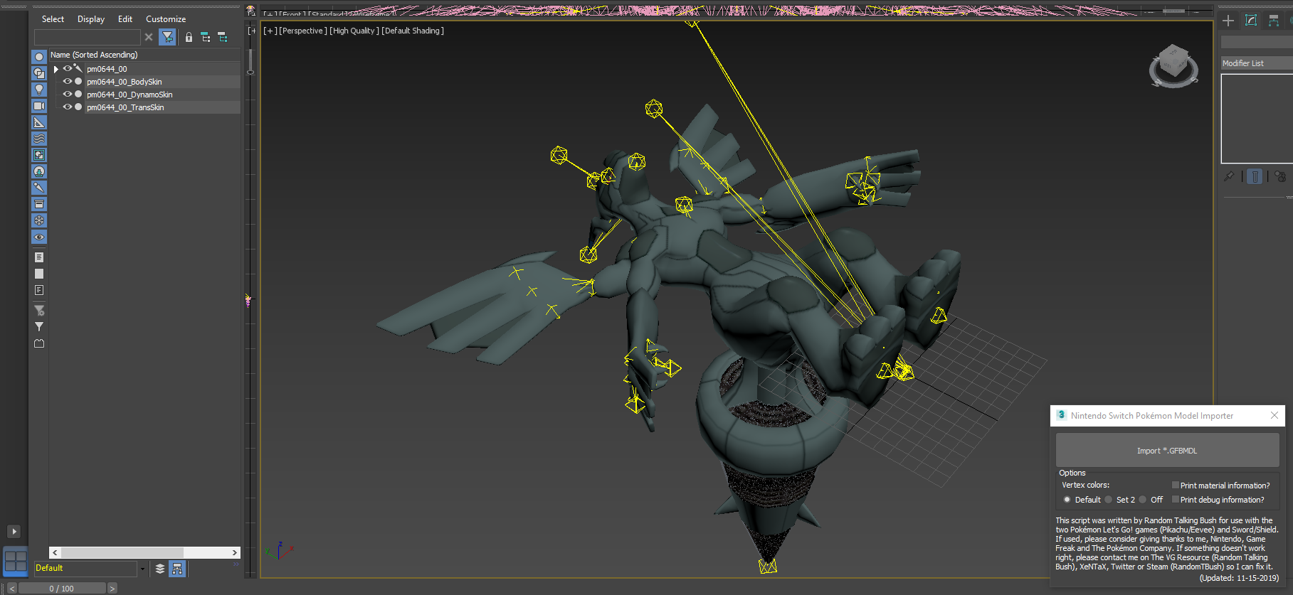Hide pm0644_00_BodySkin using its eye icon

point(68,82)
